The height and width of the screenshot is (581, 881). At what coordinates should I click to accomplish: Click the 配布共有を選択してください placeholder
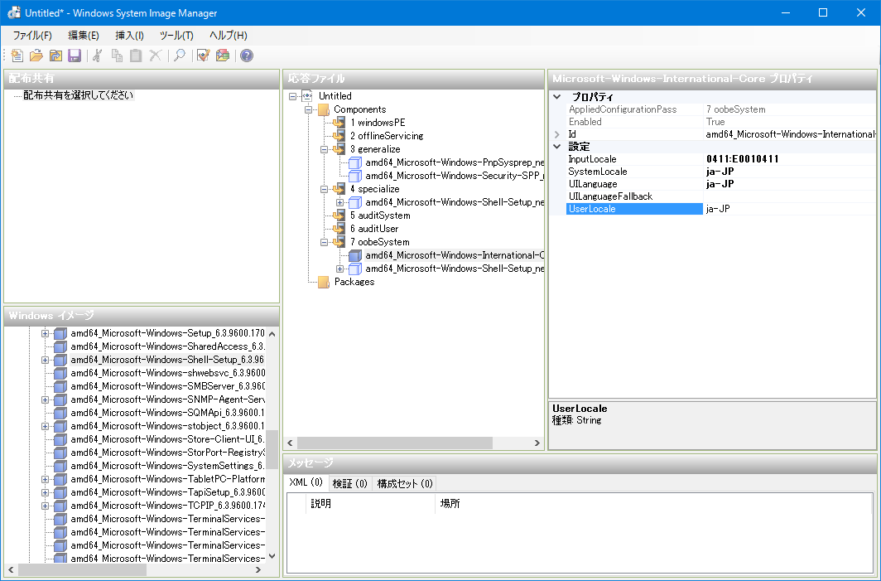(x=79, y=95)
